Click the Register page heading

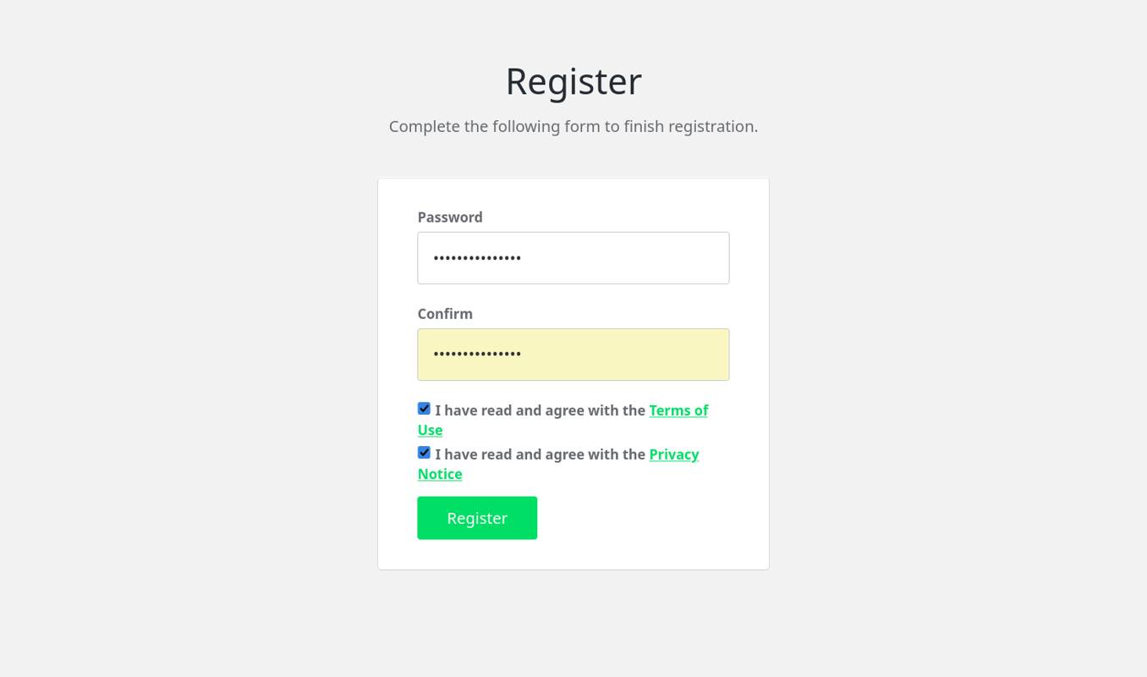(x=573, y=80)
